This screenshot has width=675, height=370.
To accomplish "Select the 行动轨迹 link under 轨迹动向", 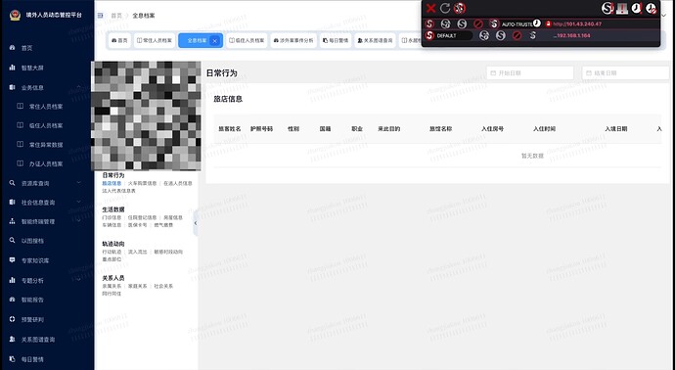I will click(112, 252).
